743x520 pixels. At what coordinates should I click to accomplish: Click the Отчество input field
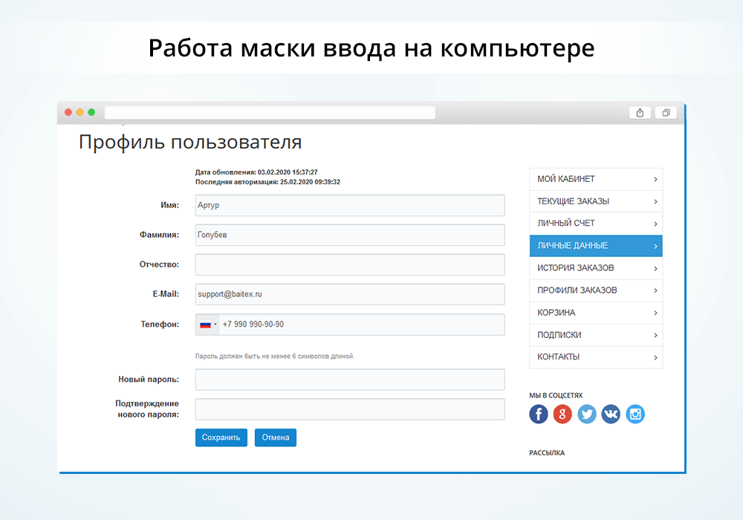click(x=349, y=264)
